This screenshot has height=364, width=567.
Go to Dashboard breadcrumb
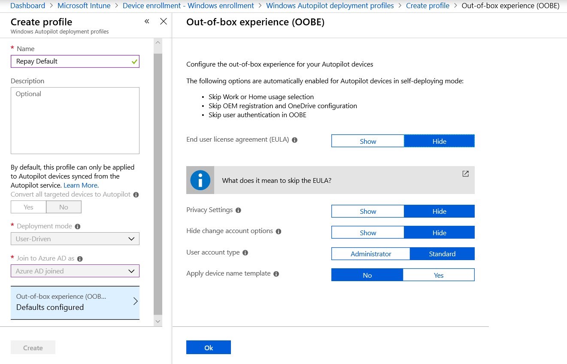click(28, 6)
